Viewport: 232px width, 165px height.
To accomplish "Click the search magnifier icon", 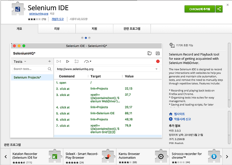I will [49, 69].
